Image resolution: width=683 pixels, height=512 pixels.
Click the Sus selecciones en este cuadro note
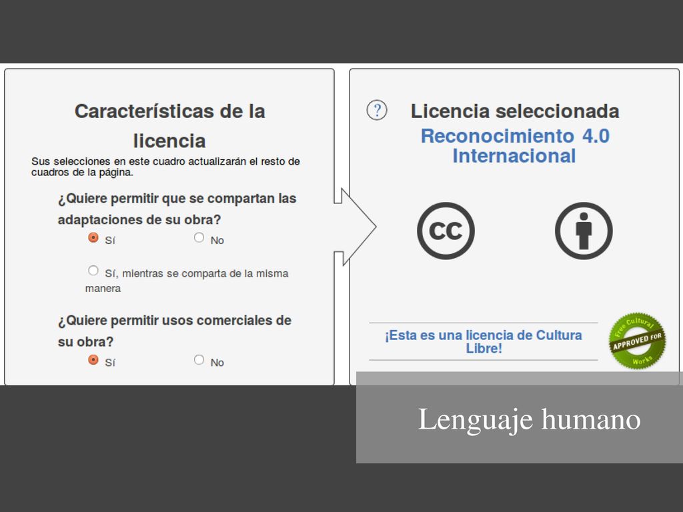coord(165,167)
